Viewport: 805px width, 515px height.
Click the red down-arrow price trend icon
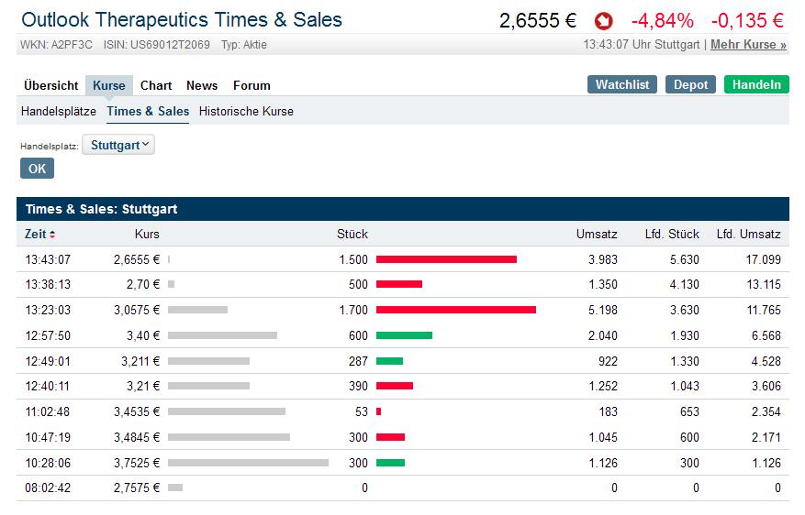click(x=603, y=20)
